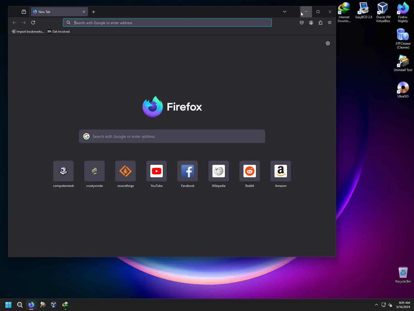Click the Google icon in the page search box

click(86, 136)
